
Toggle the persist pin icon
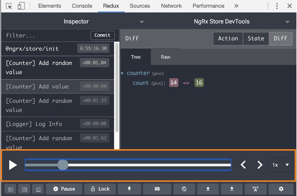129,189
